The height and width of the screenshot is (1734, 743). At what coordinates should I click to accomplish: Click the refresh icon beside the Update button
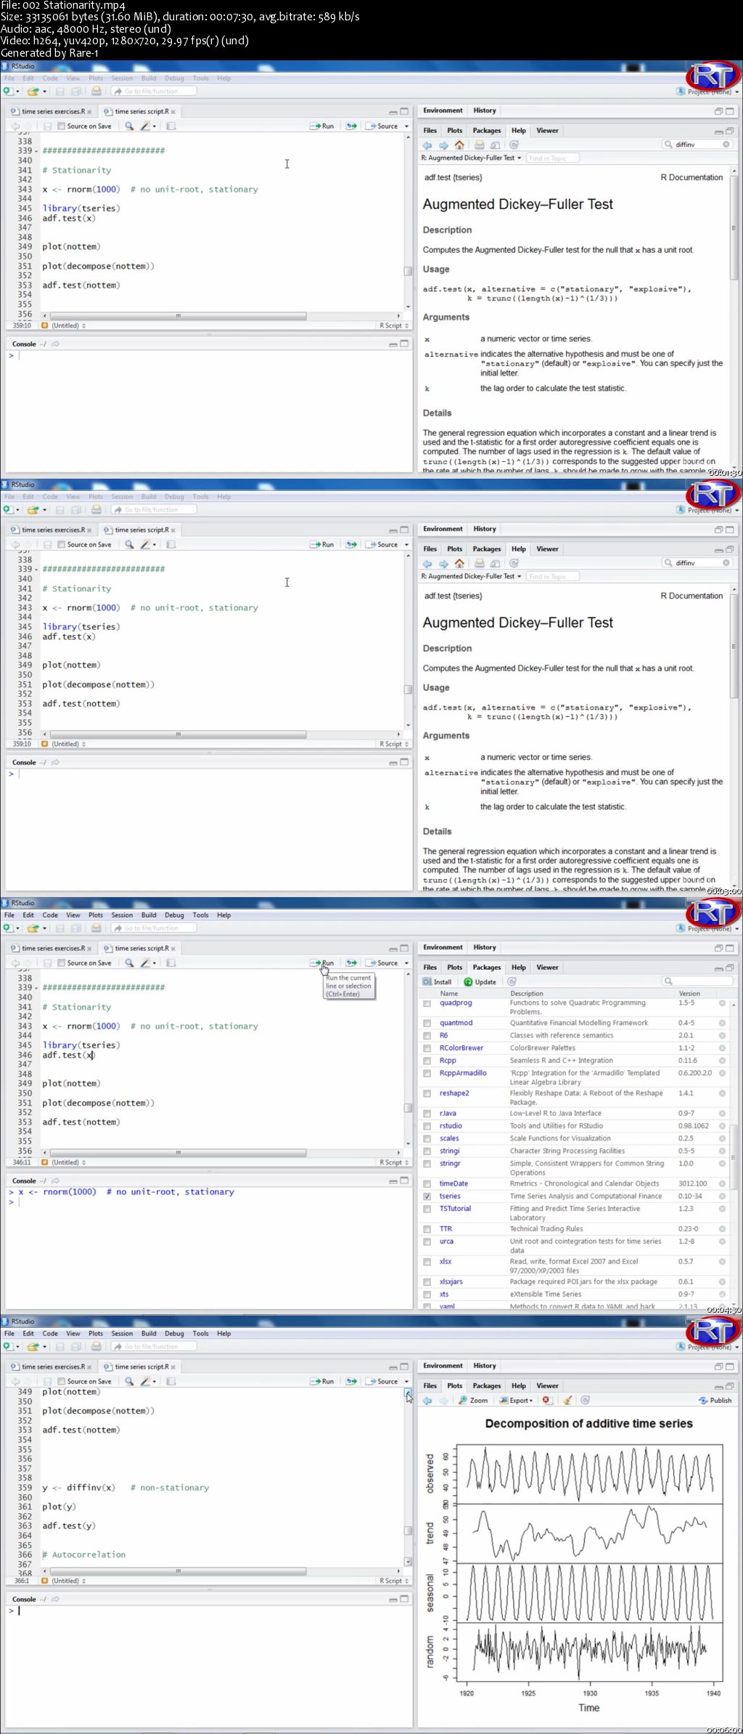pos(512,981)
